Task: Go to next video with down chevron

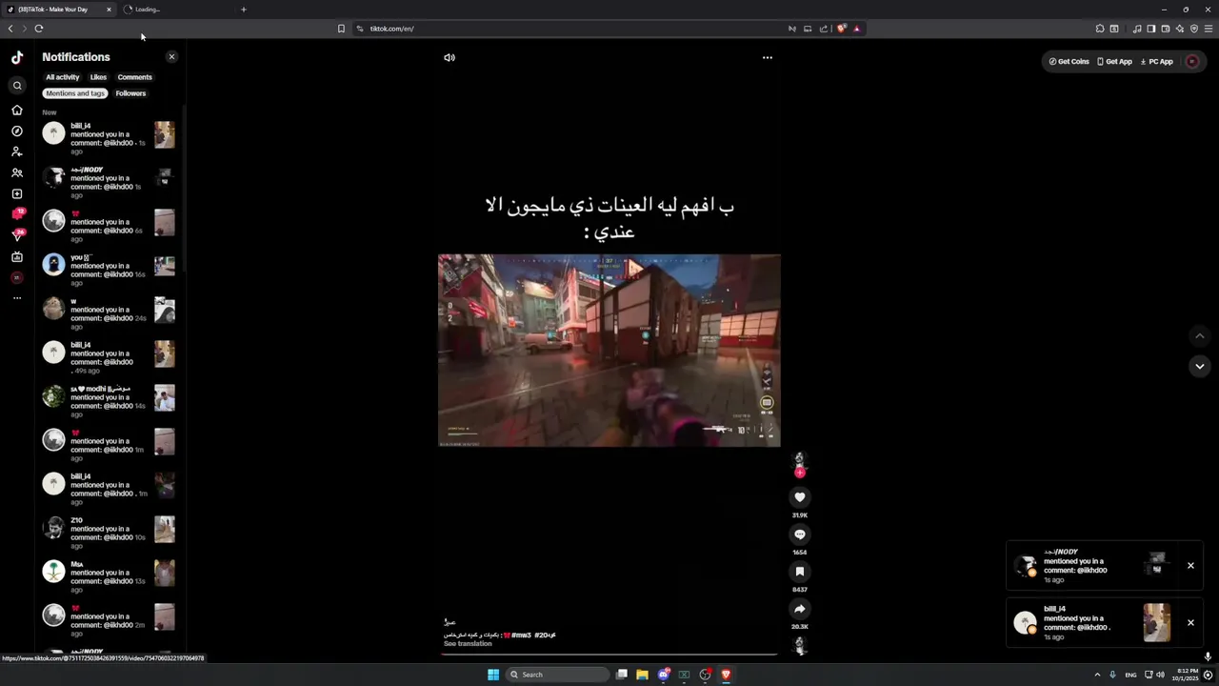Action: click(1200, 366)
